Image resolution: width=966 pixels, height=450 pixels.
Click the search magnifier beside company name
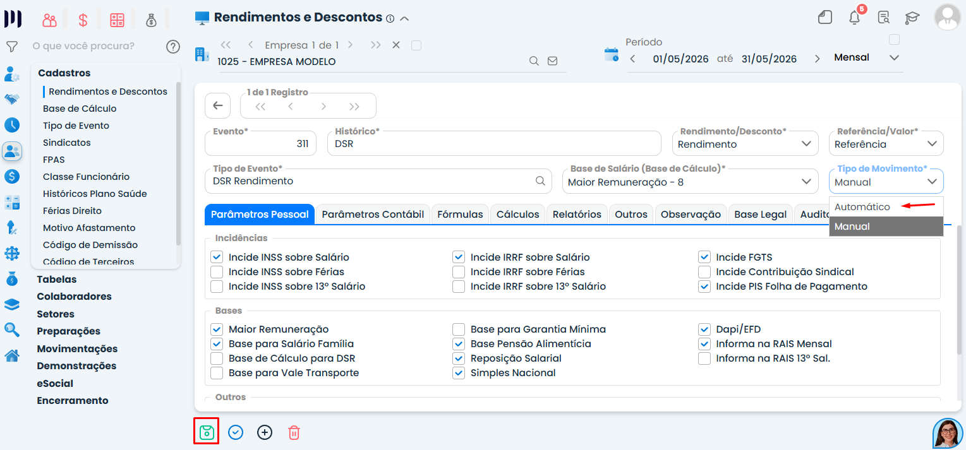coord(534,61)
